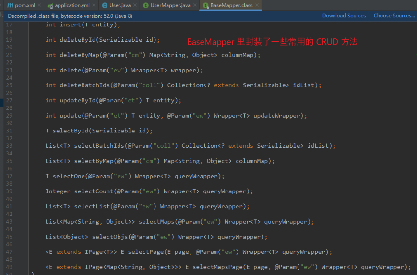The height and width of the screenshot is (275, 417).
Task: Select the BaseMapper.class tab
Action: pos(231,5)
